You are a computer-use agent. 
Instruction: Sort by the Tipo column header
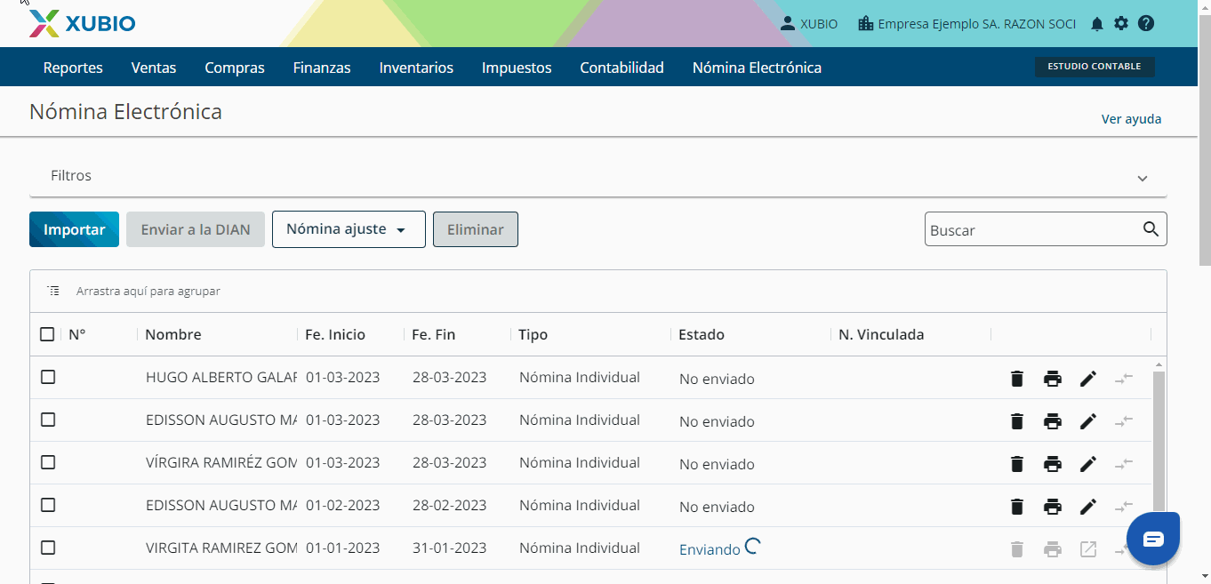[x=533, y=334]
